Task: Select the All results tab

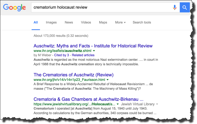Action: pyautogui.click(x=36, y=22)
